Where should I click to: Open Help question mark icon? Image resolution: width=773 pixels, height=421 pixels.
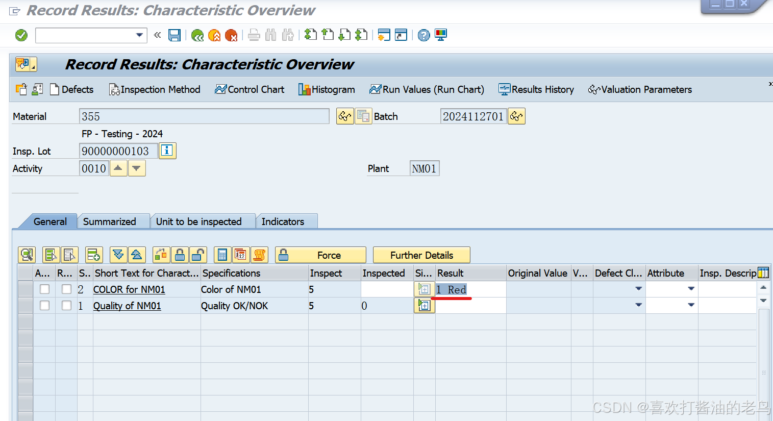[x=424, y=35]
